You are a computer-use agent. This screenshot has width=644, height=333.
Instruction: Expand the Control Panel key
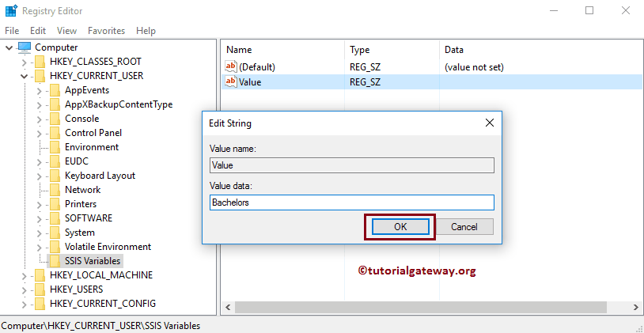[39, 134]
